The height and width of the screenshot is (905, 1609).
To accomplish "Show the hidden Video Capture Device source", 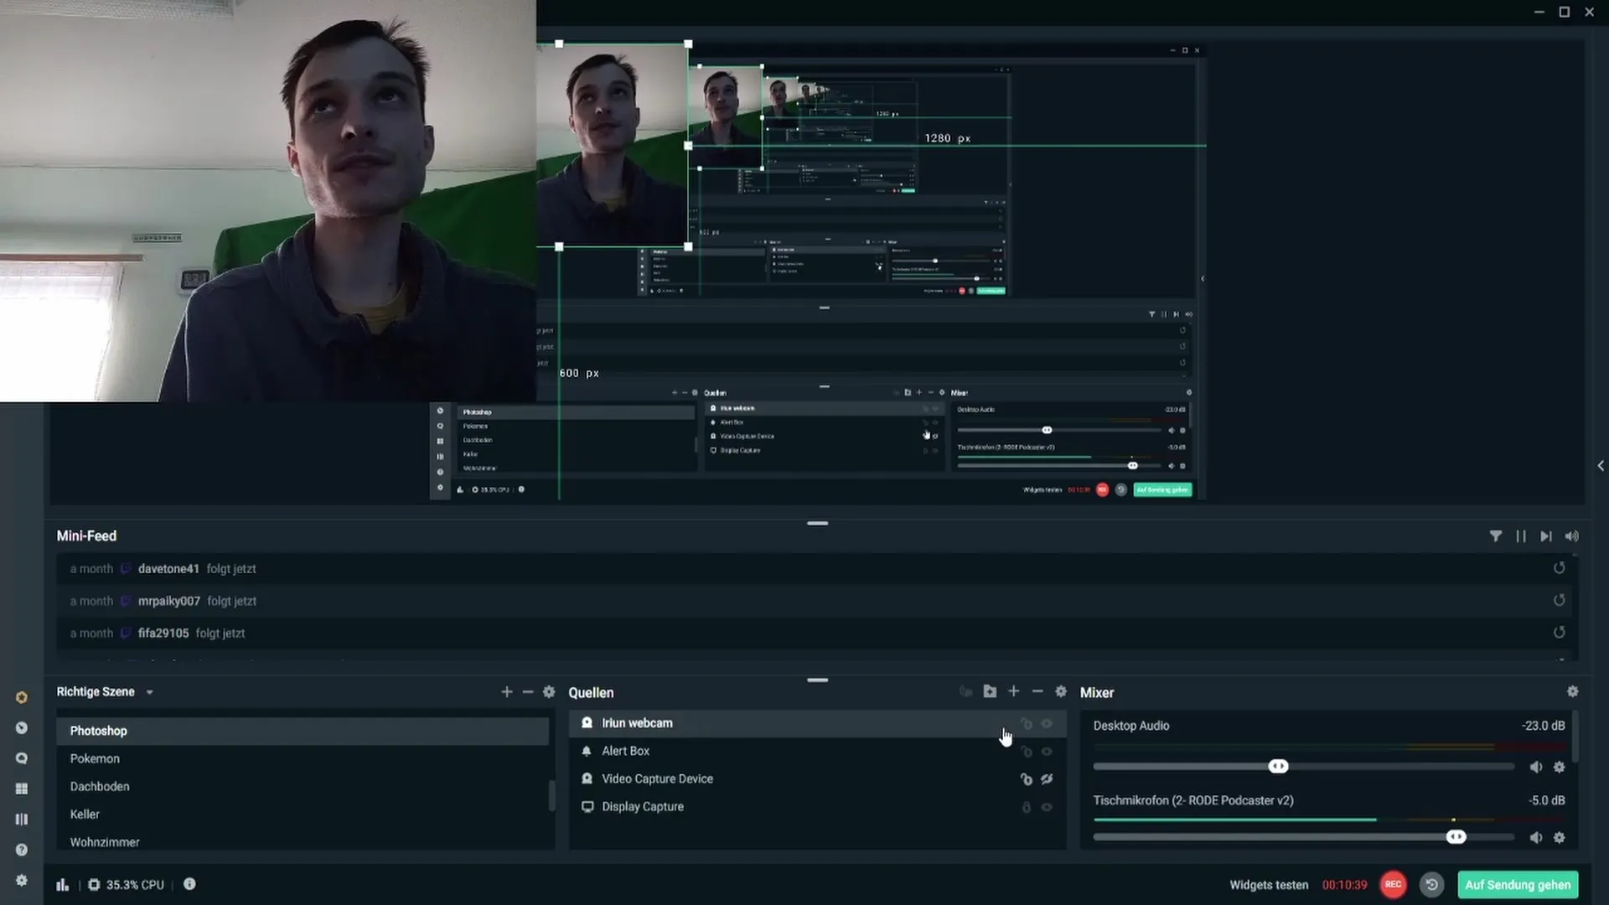I will tap(1047, 779).
